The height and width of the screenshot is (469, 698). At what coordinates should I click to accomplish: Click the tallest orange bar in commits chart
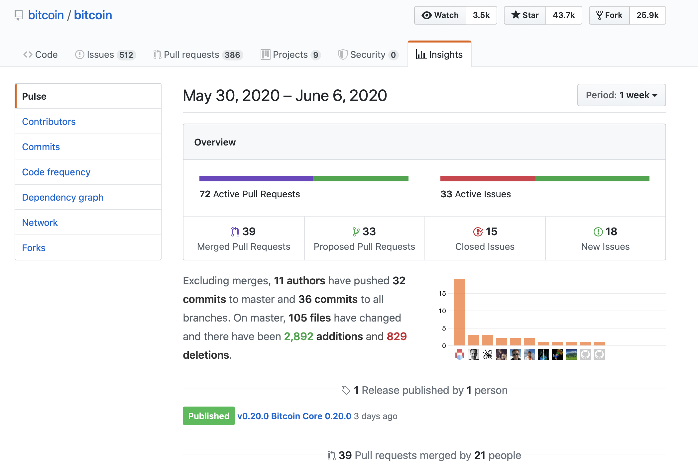460,312
